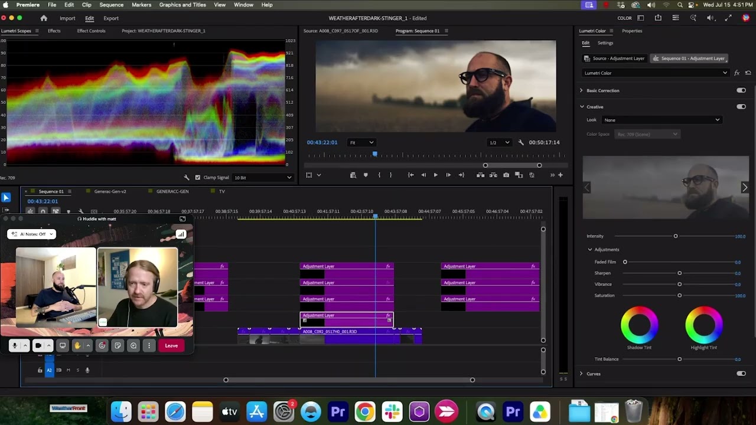Viewport: 756px width, 425px height.
Task: Open the Fit zoom level dropdown
Action: 361,142
